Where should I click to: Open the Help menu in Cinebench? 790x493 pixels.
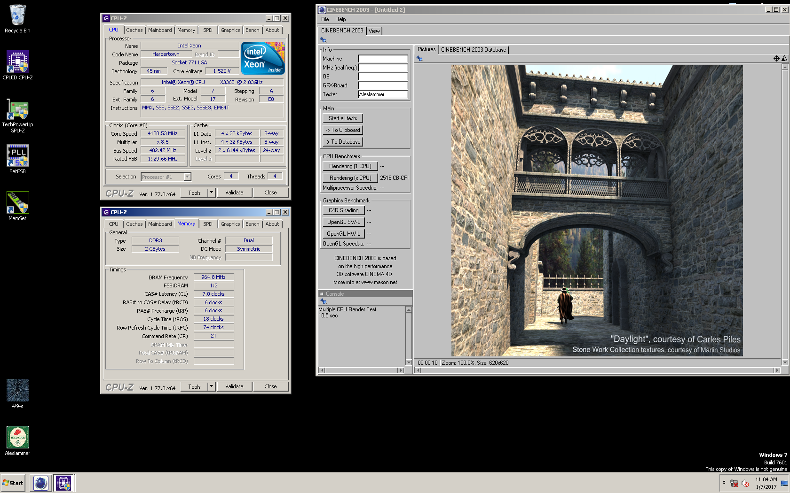[340, 19]
